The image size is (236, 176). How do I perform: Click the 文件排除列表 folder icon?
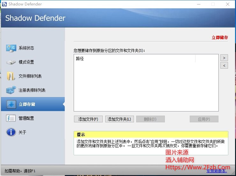11,76
